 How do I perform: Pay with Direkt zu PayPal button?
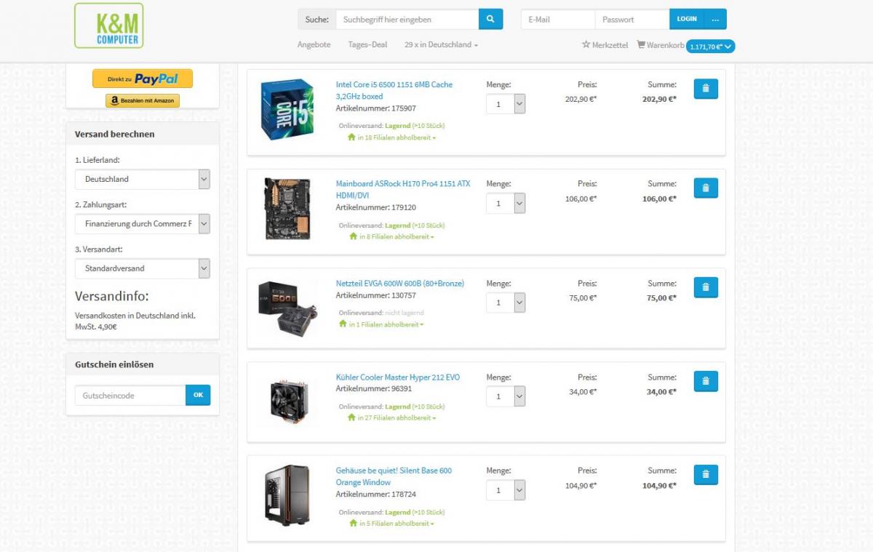pos(143,79)
